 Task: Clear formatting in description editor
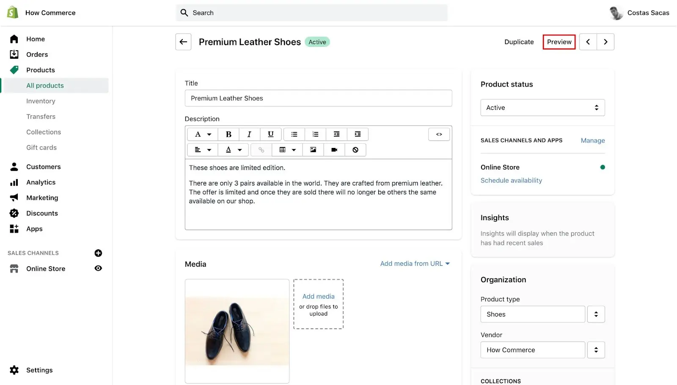click(x=355, y=150)
